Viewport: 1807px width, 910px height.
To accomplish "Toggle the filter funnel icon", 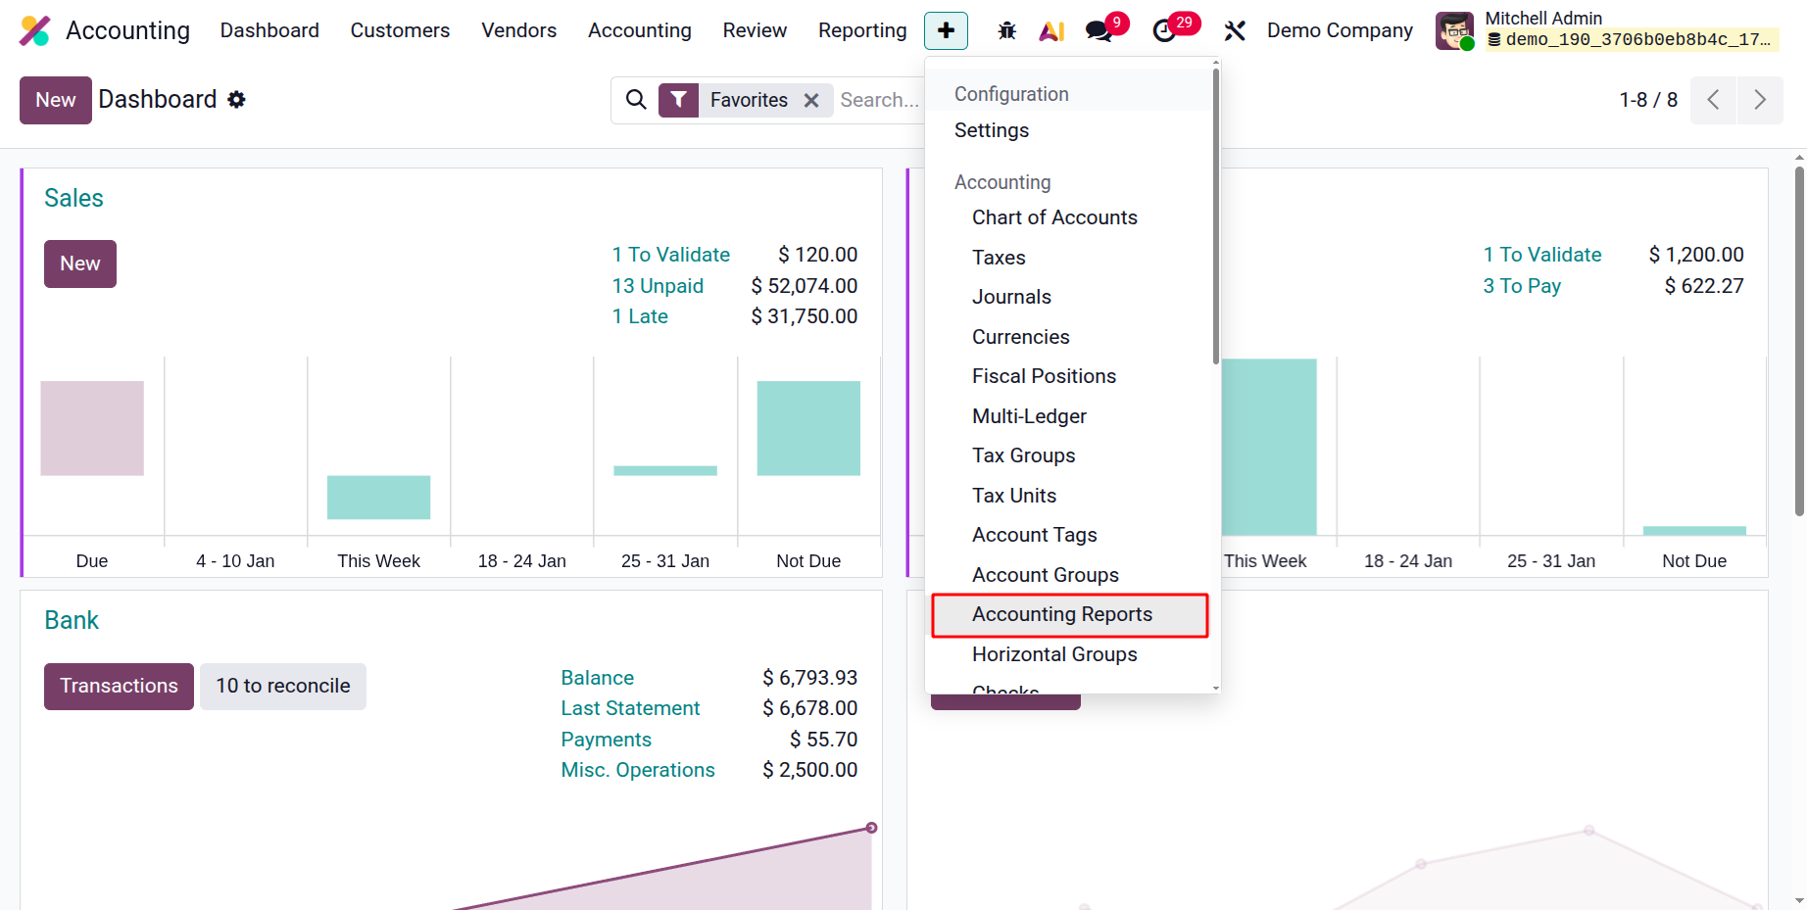I will [678, 100].
